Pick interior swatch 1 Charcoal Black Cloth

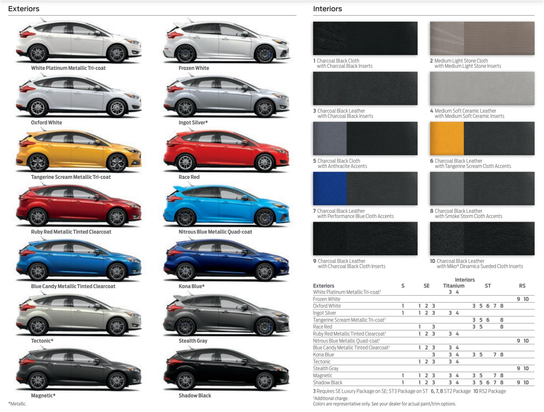coord(365,38)
